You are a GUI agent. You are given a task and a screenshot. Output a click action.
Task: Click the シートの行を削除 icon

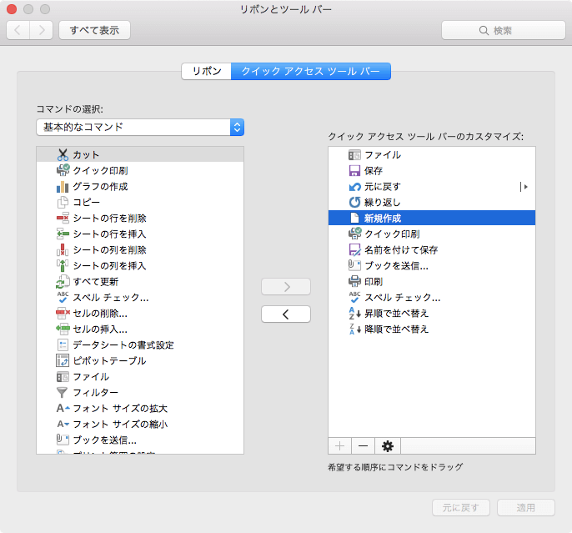pyautogui.click(x=63, y=219)
